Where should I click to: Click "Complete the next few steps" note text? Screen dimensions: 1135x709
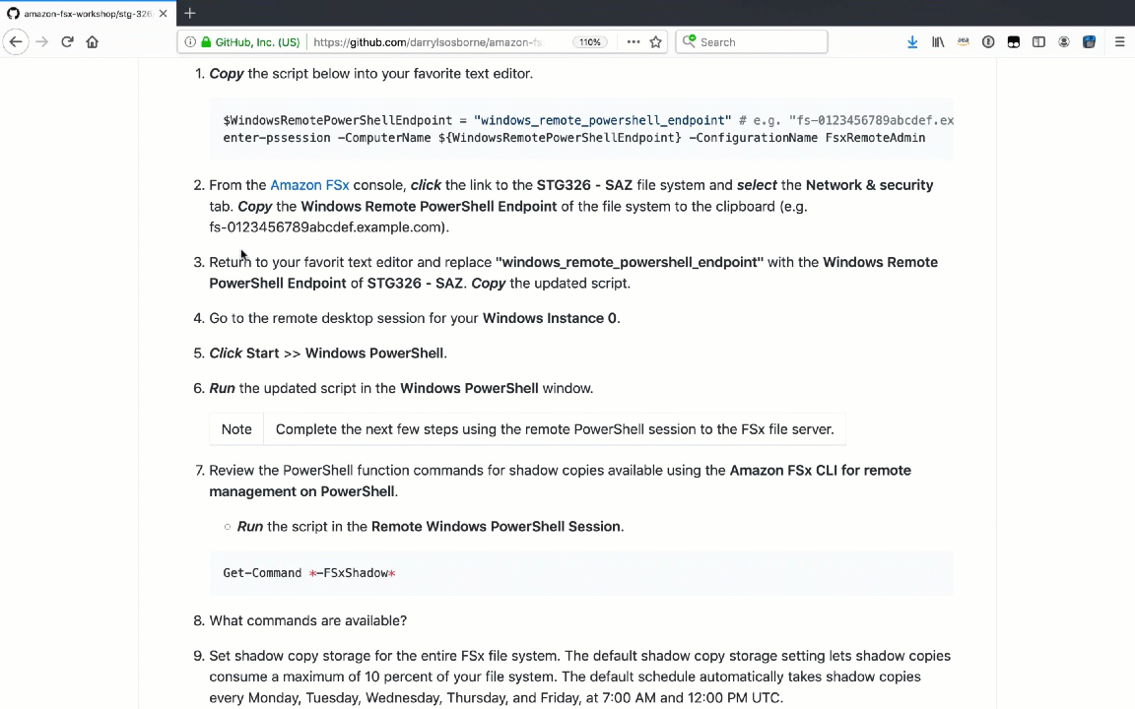(x=555, y=429)
